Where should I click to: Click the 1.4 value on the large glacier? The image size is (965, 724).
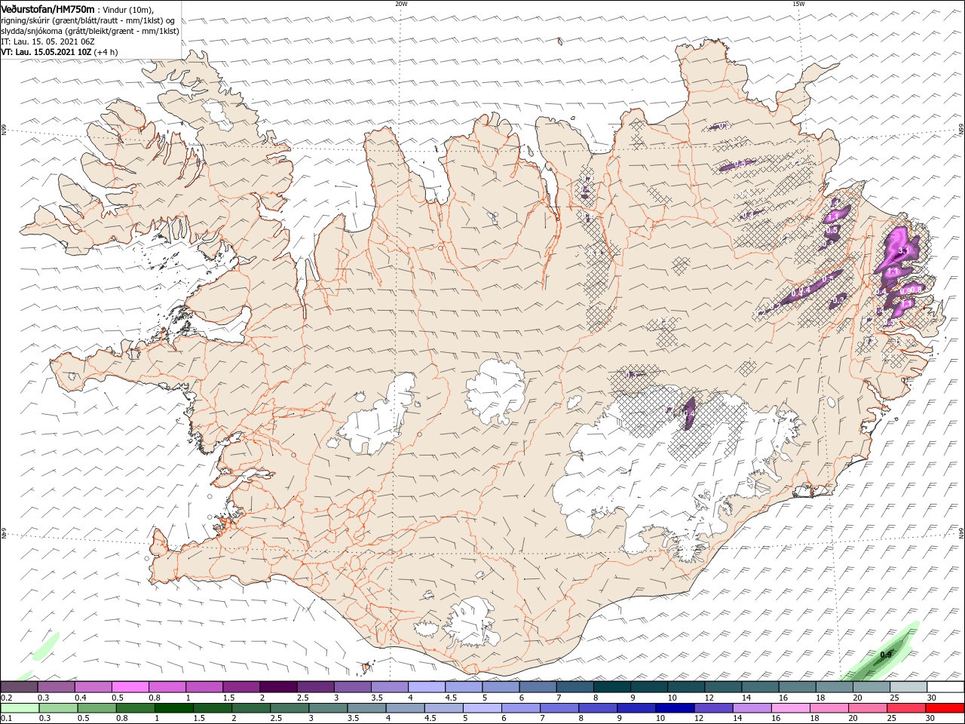coord(688,413)
